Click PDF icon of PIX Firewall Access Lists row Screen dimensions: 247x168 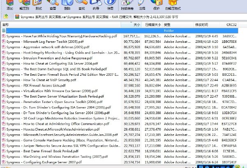pyautogui.click(x=4, y=85)
